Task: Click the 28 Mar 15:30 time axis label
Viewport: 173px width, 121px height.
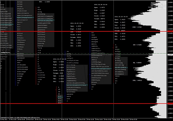Action: 47,119
